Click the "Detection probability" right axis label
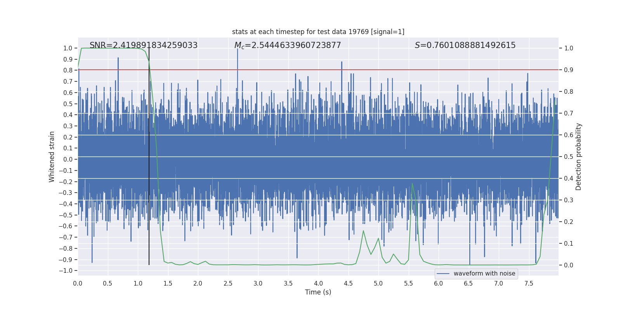The image size is (621, 310). coord(579,157)
